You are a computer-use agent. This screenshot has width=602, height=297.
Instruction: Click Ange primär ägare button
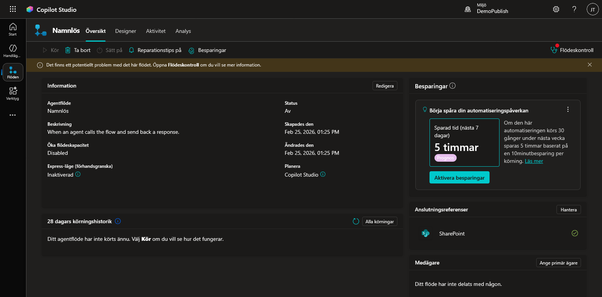558,263
